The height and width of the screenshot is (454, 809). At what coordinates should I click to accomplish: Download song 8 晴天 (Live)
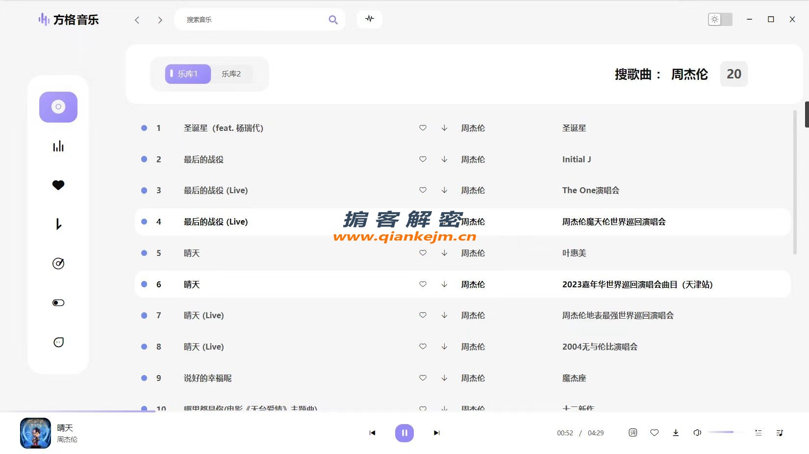click(444, 347)
